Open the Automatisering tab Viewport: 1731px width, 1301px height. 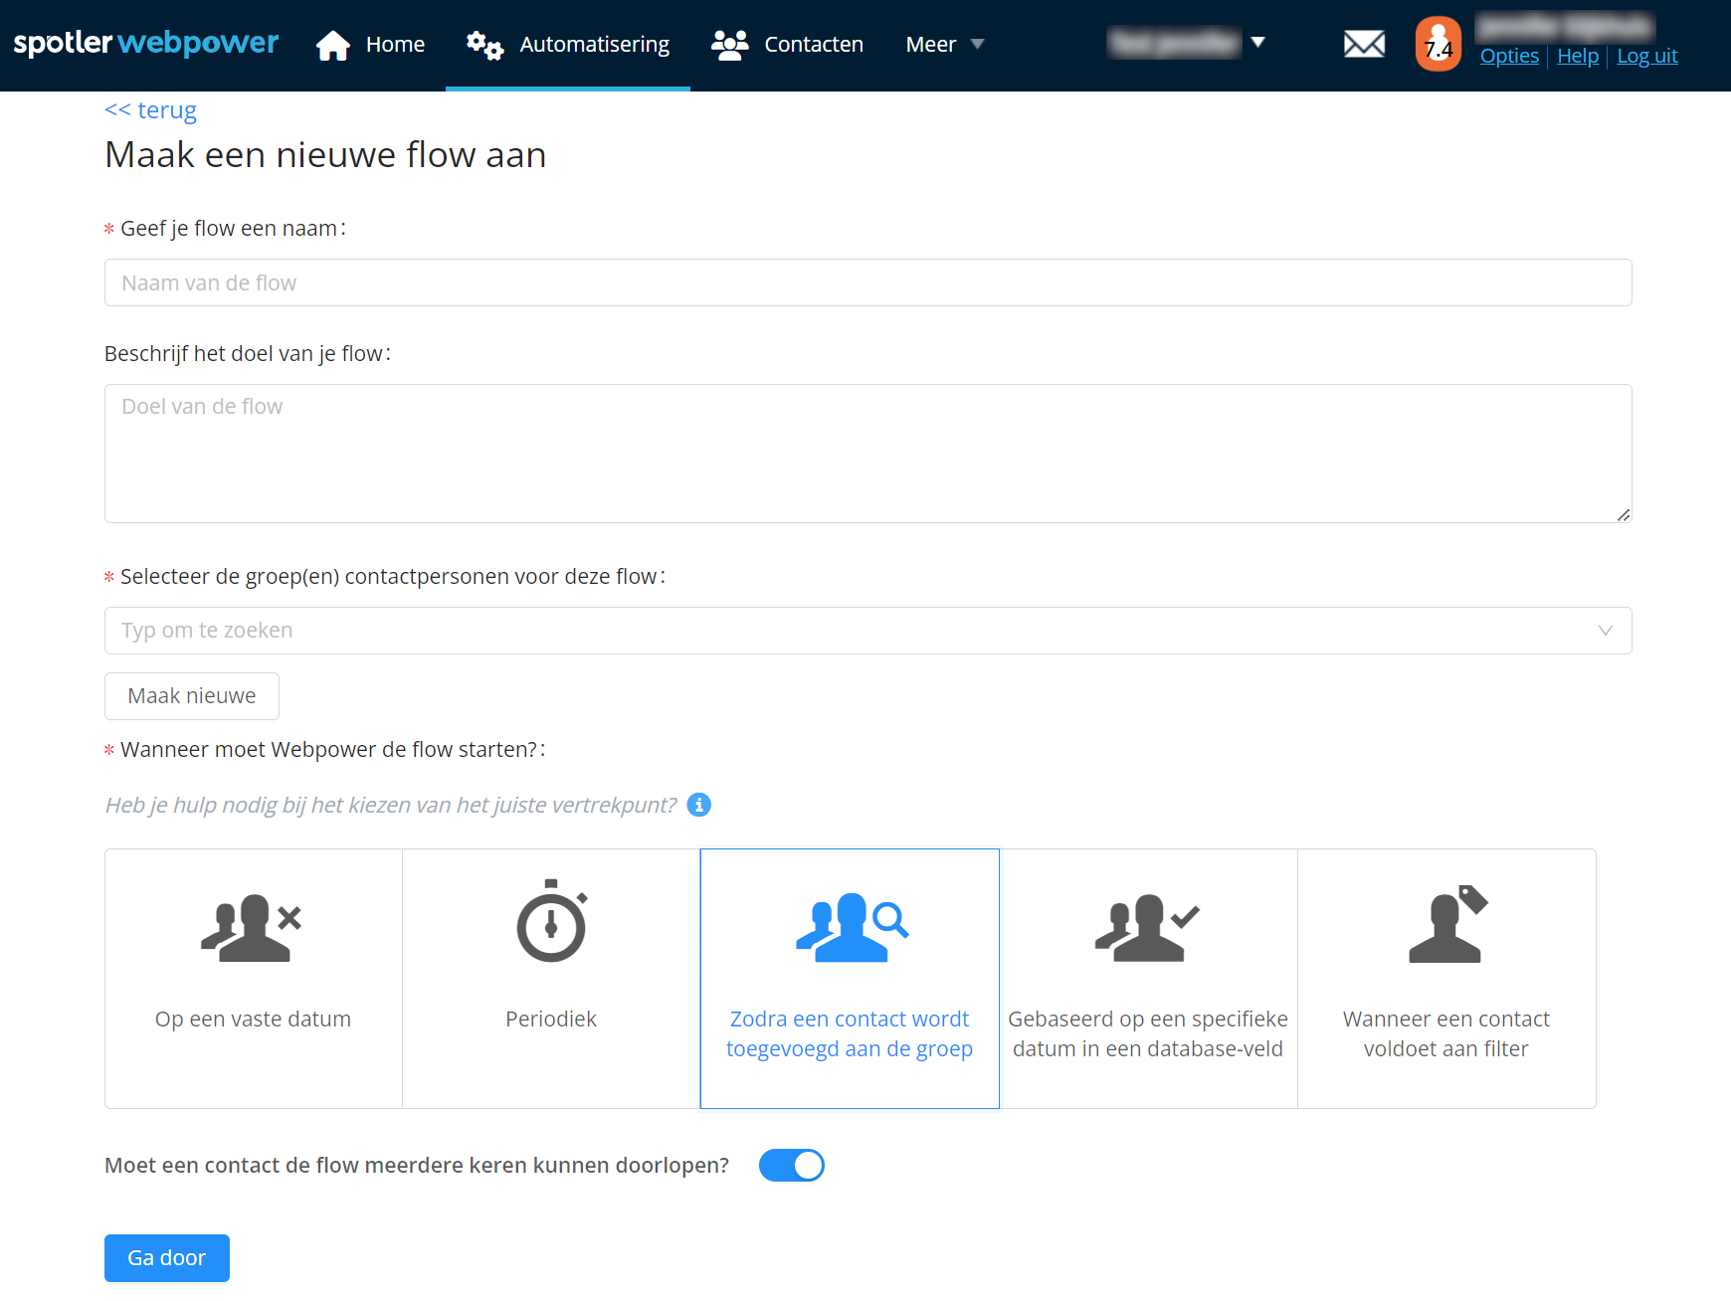[x=568, y=44]
